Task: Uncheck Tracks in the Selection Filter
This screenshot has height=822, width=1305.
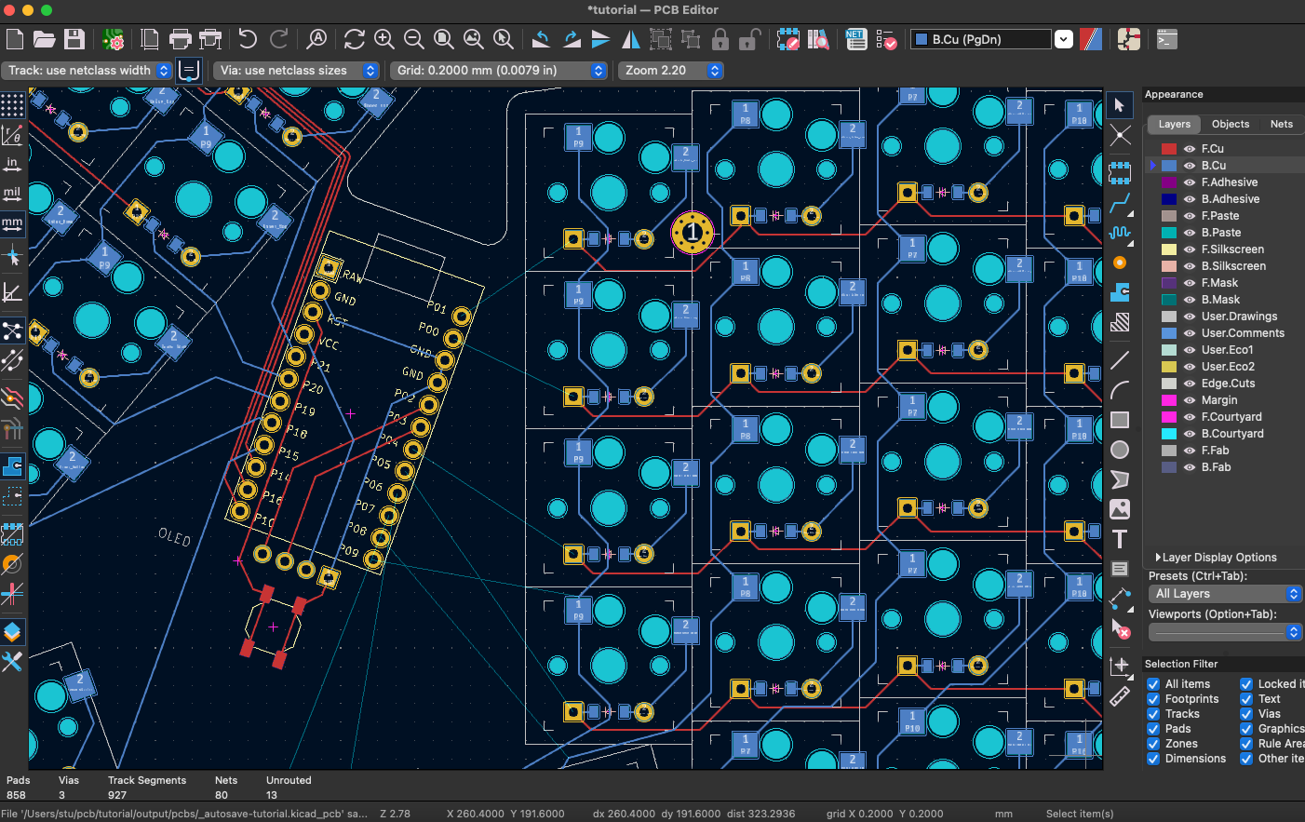Action: click(x=1152, y=713)
